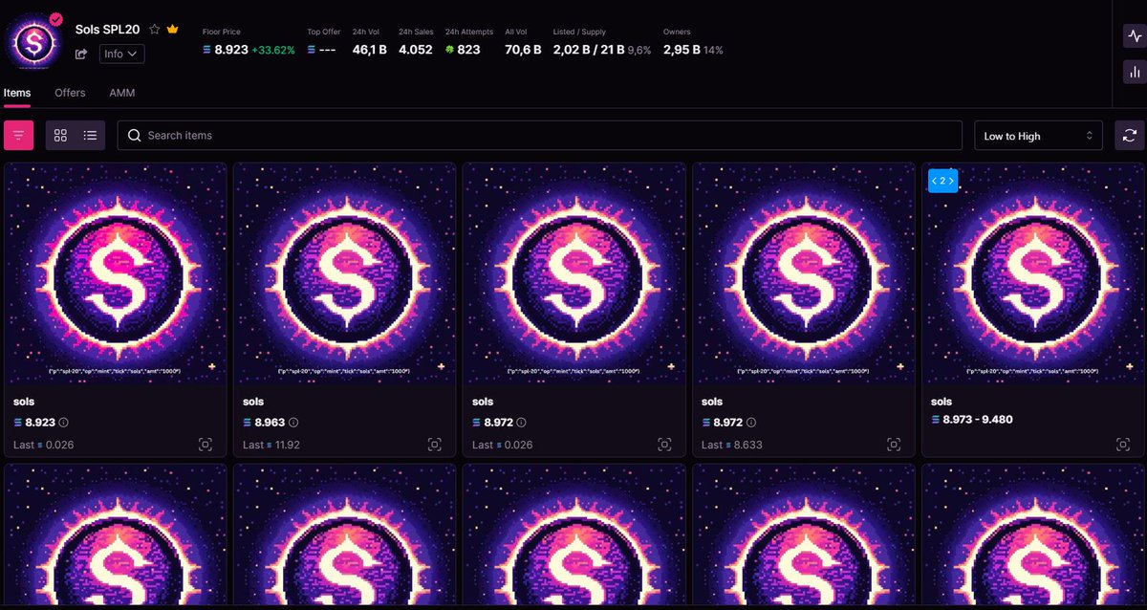
Task: Click the info icon next to price 8.923
Action: tap(64, 422)
